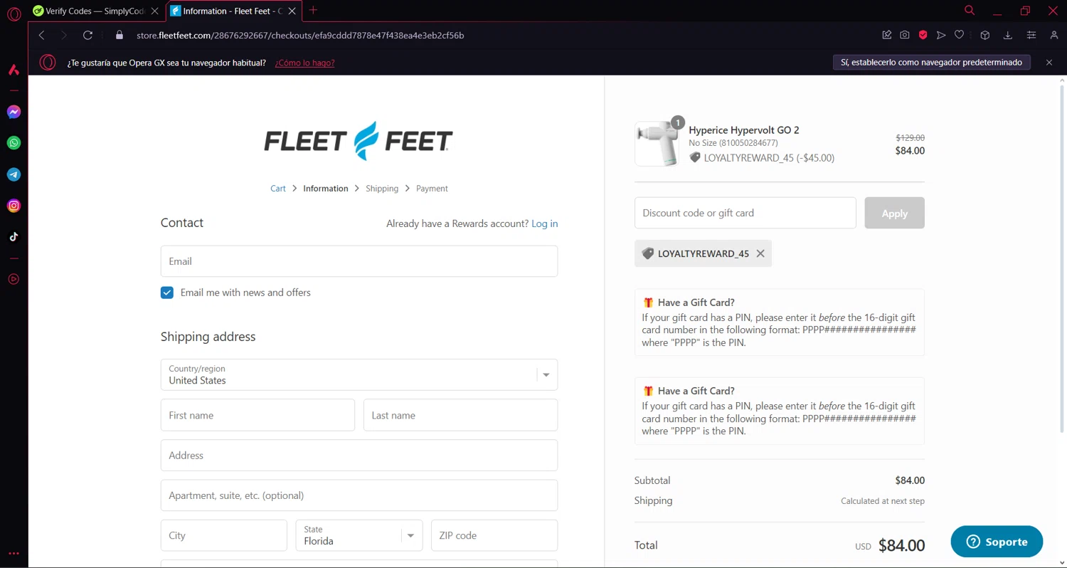Go back to Cart breadcrumb

(278, 189)
